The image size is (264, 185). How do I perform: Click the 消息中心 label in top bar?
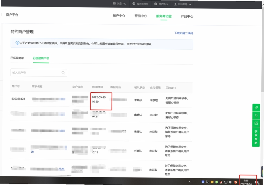click(x=121, y=4)
